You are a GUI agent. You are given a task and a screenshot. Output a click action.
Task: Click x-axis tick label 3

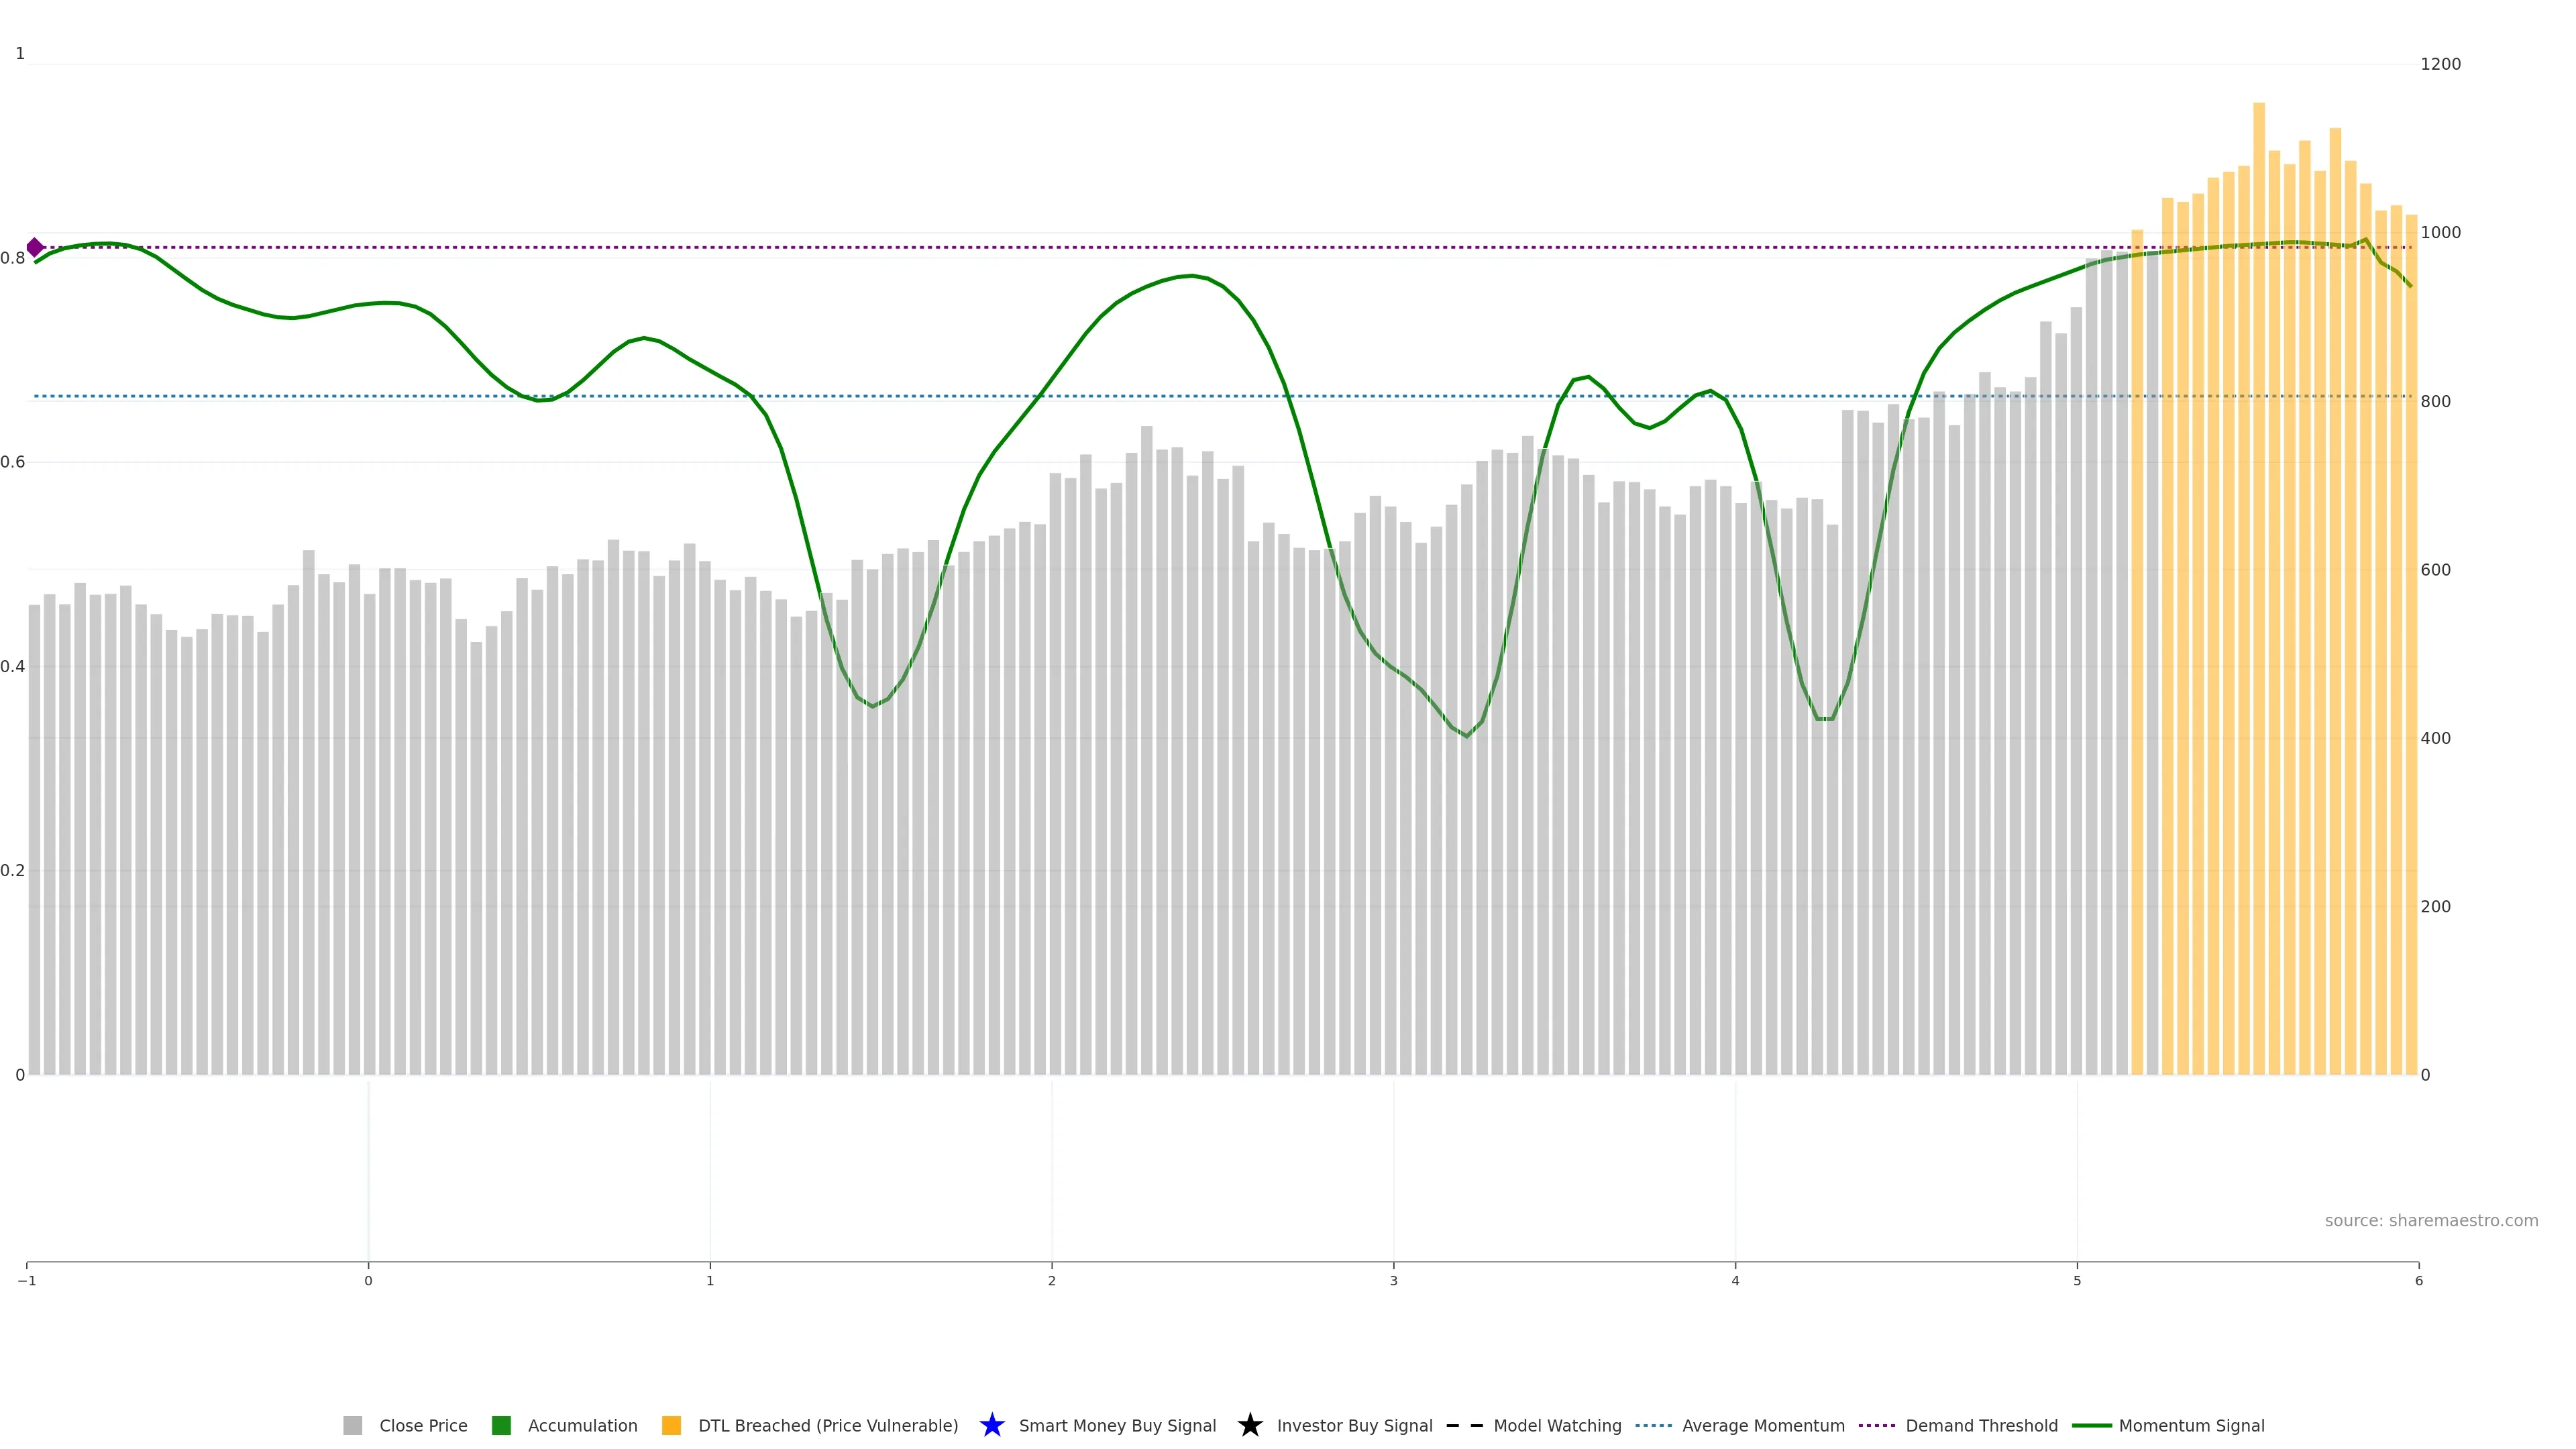1393,1281
